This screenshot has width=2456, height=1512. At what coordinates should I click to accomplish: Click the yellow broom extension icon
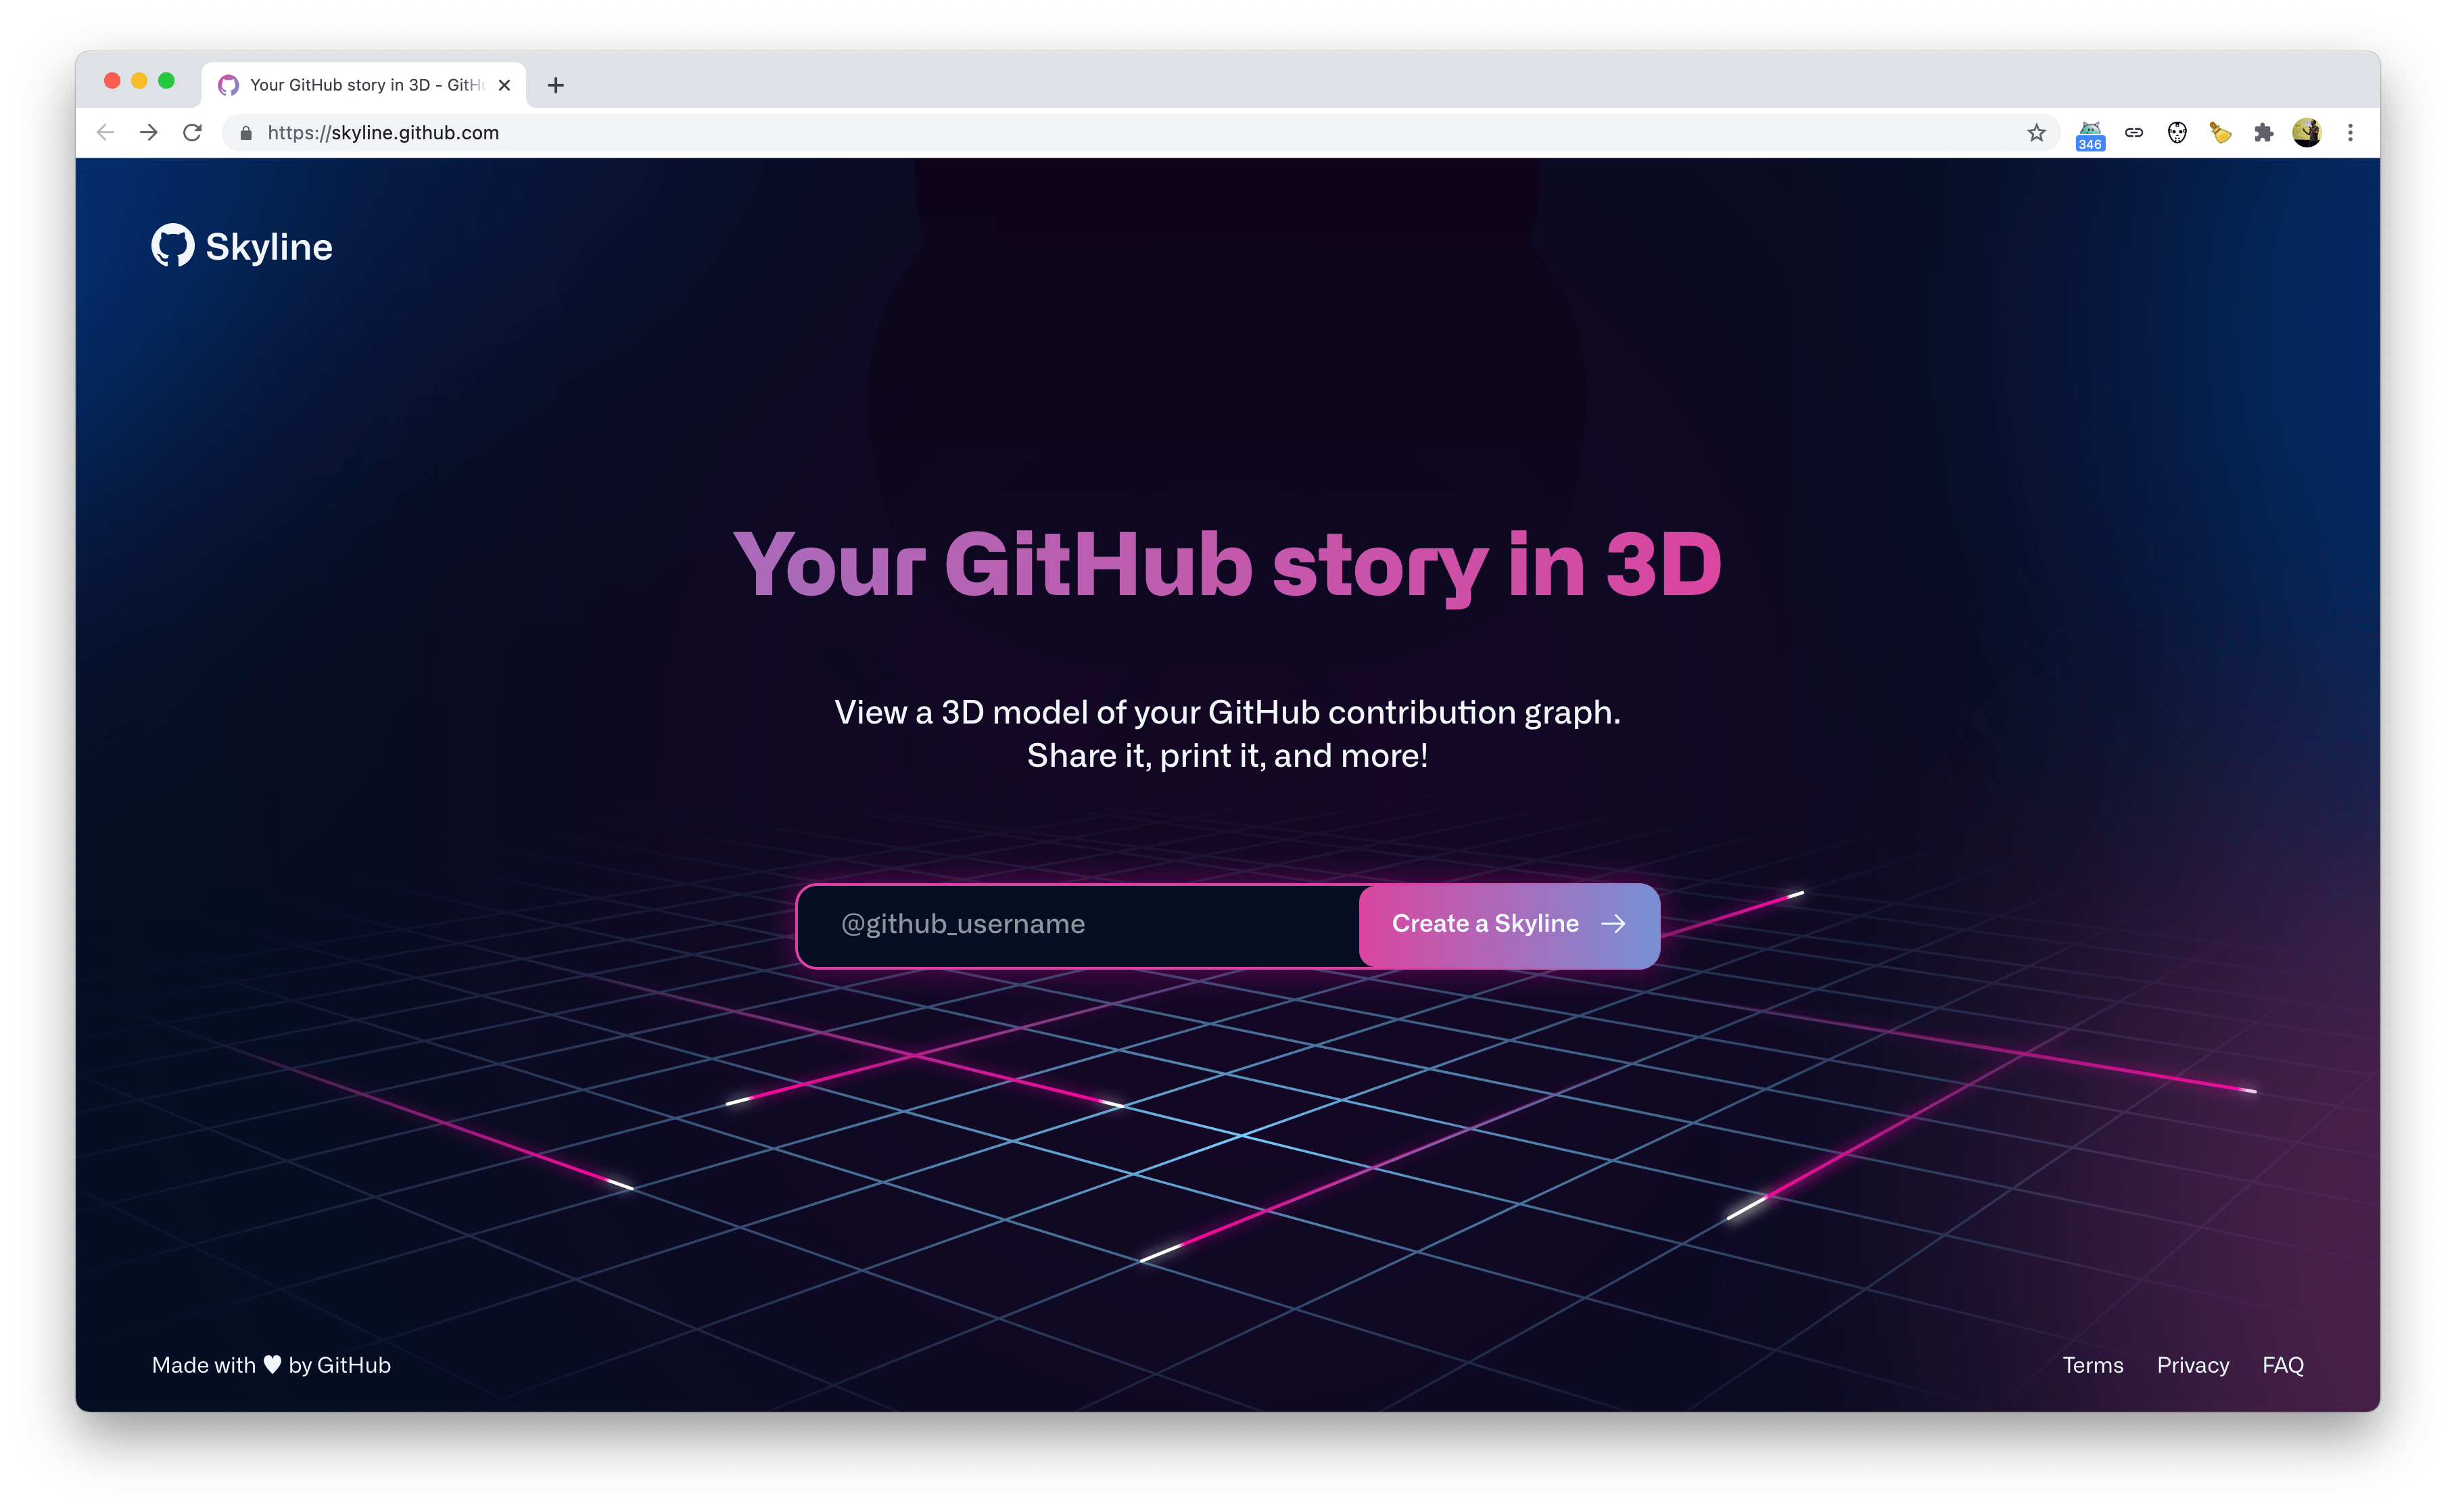tap(2220, 133)
